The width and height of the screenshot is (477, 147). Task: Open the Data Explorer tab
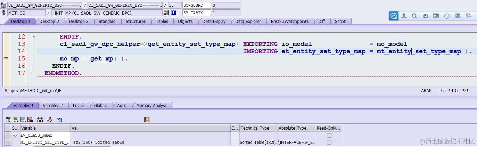248,21
